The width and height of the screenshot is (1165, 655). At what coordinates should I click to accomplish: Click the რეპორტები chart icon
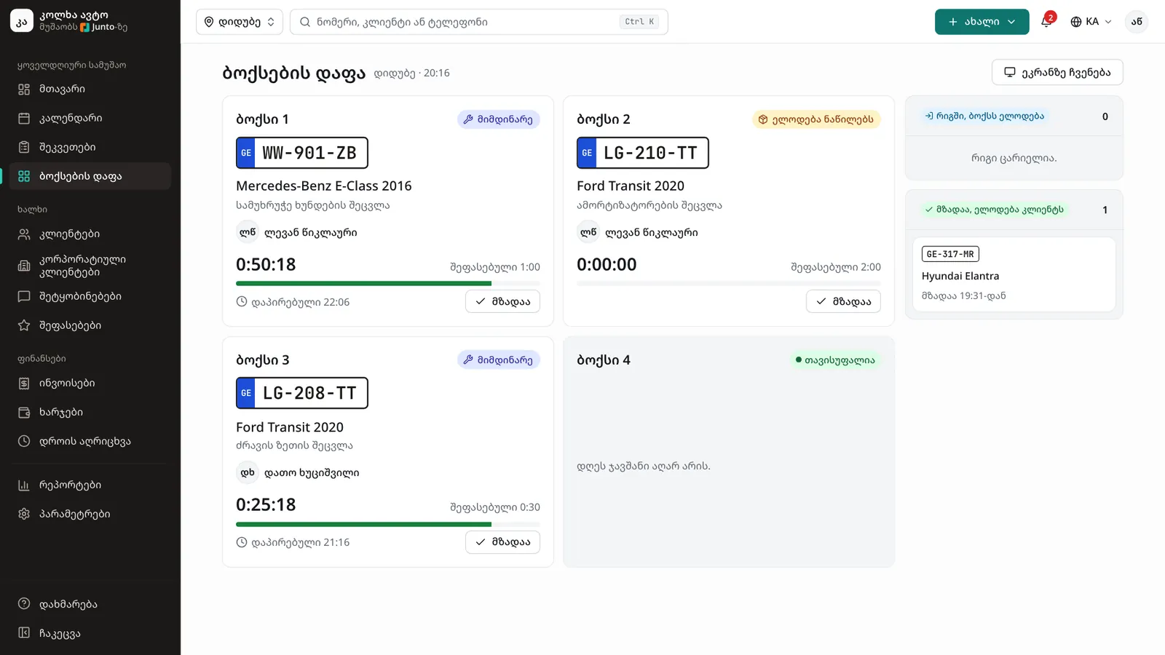click(24, 485)
